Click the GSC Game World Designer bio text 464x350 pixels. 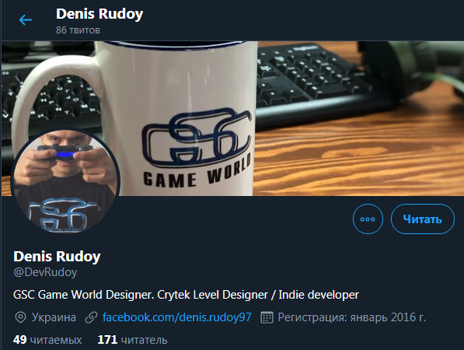point(84,295)
